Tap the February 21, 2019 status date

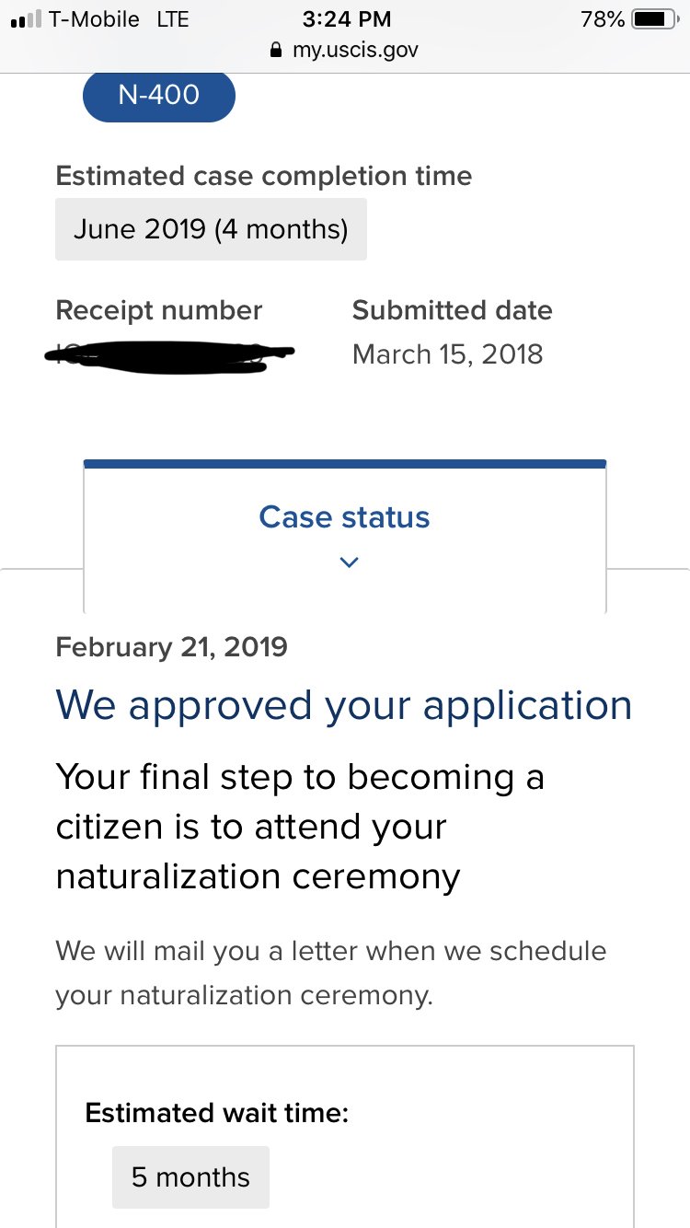click(172, 647)
